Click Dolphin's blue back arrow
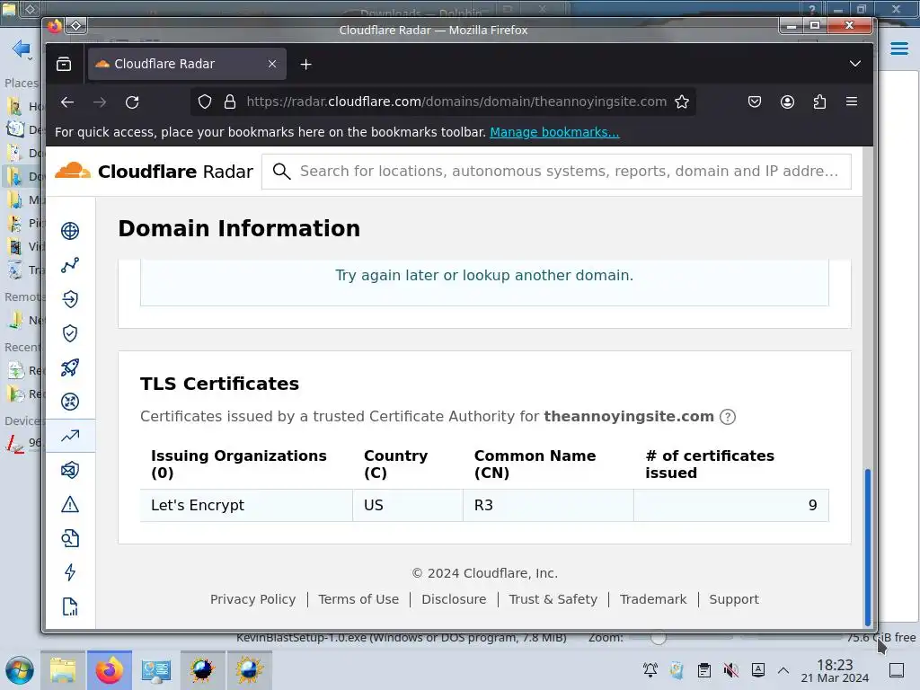920x690 pixels. [x=22, y=49]
